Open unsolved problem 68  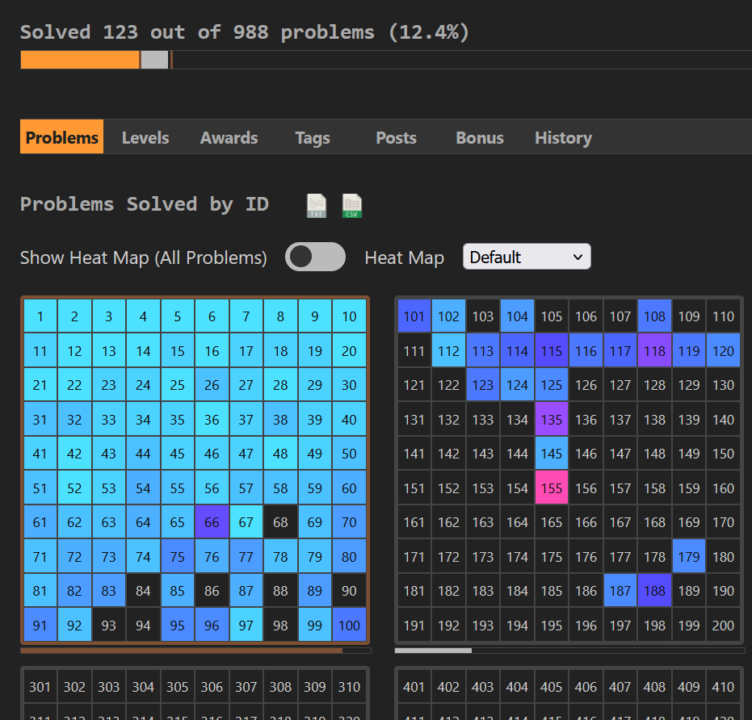(x=280, y=522)
